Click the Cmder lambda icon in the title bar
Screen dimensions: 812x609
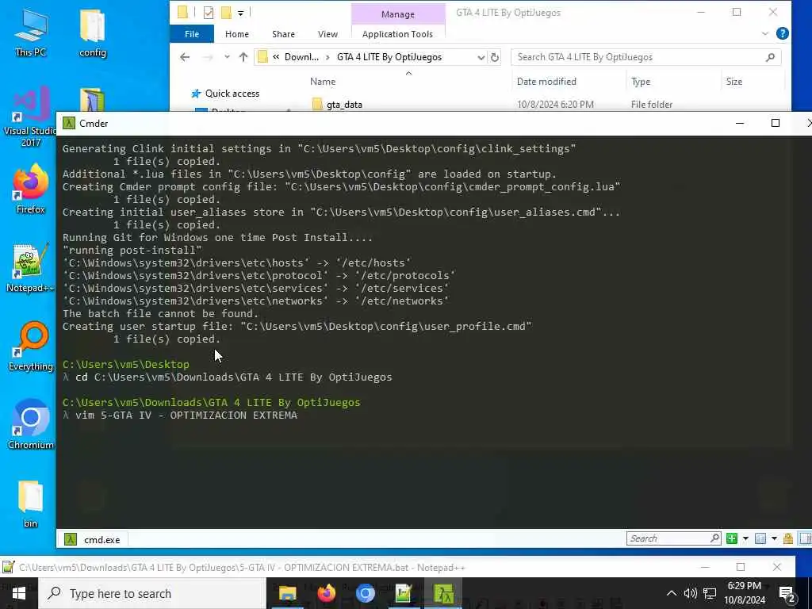pyautogui.click(x=69, y=123)
